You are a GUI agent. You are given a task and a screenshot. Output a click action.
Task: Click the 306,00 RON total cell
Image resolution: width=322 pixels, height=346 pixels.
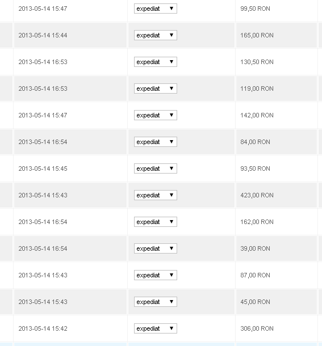coord(277,328)
